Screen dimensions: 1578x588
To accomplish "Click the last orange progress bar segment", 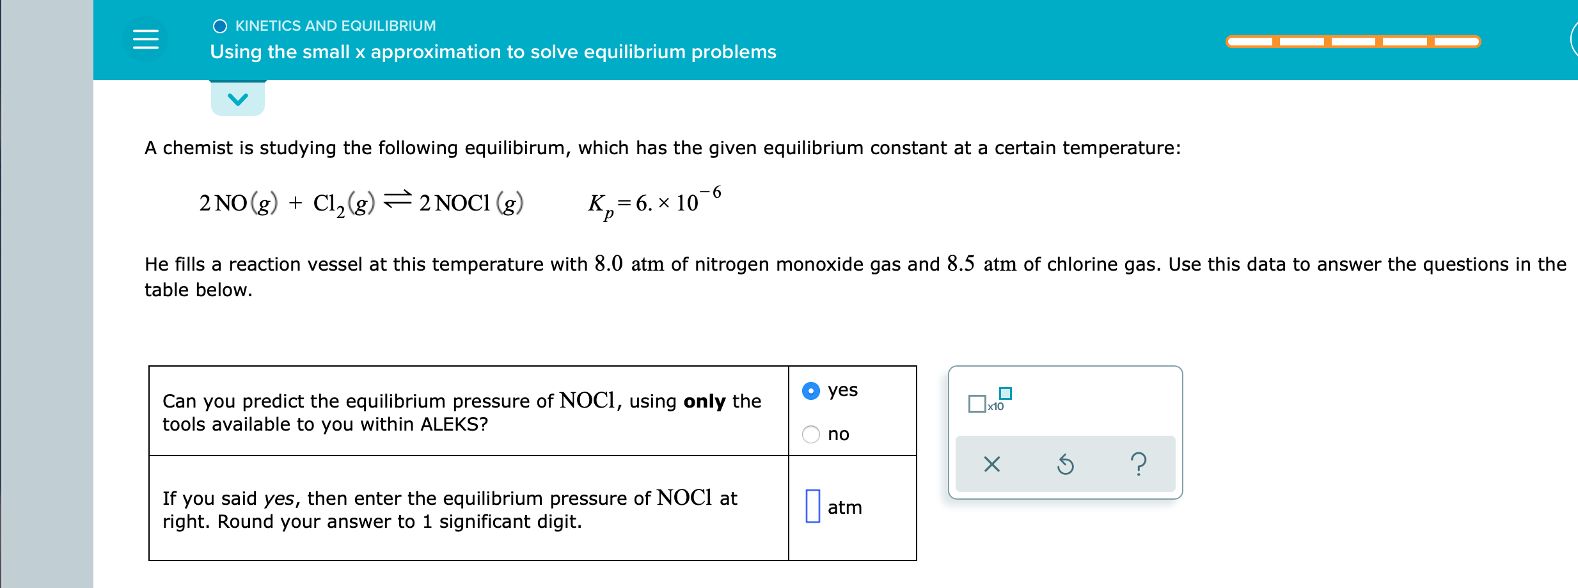I will point(1453,40).
